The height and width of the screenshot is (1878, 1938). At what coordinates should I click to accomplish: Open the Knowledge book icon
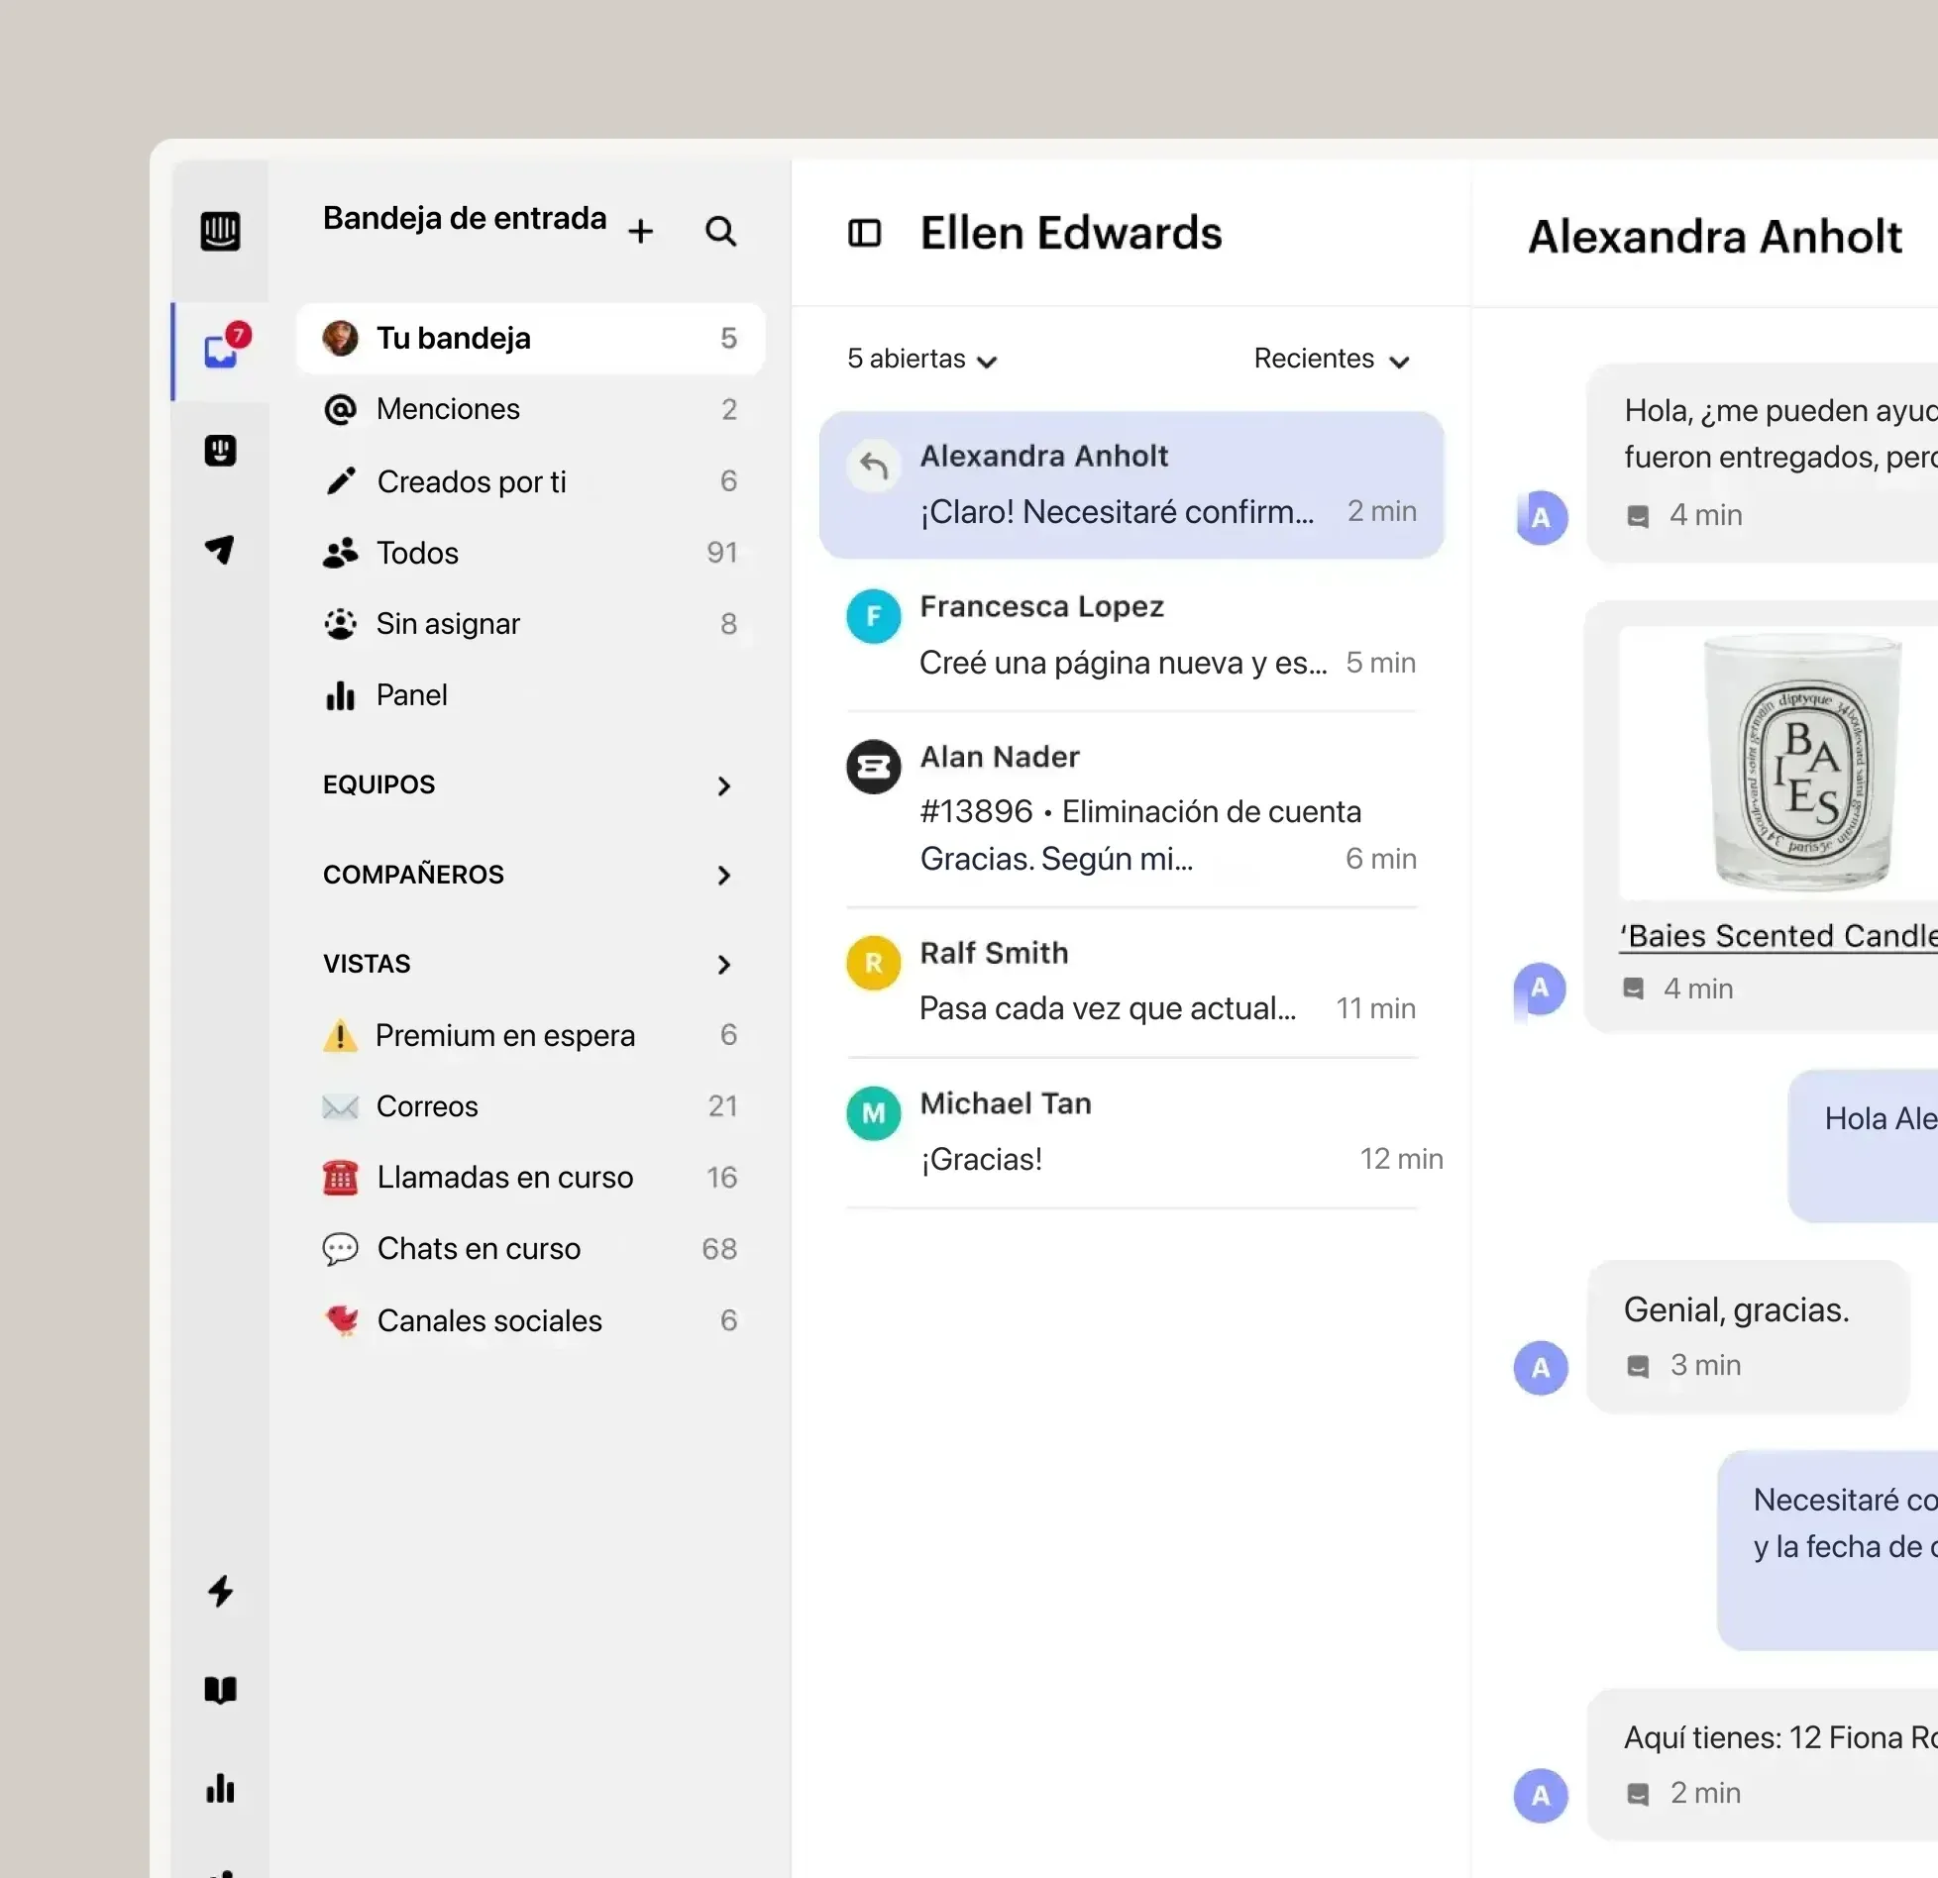pos(220,1690)
